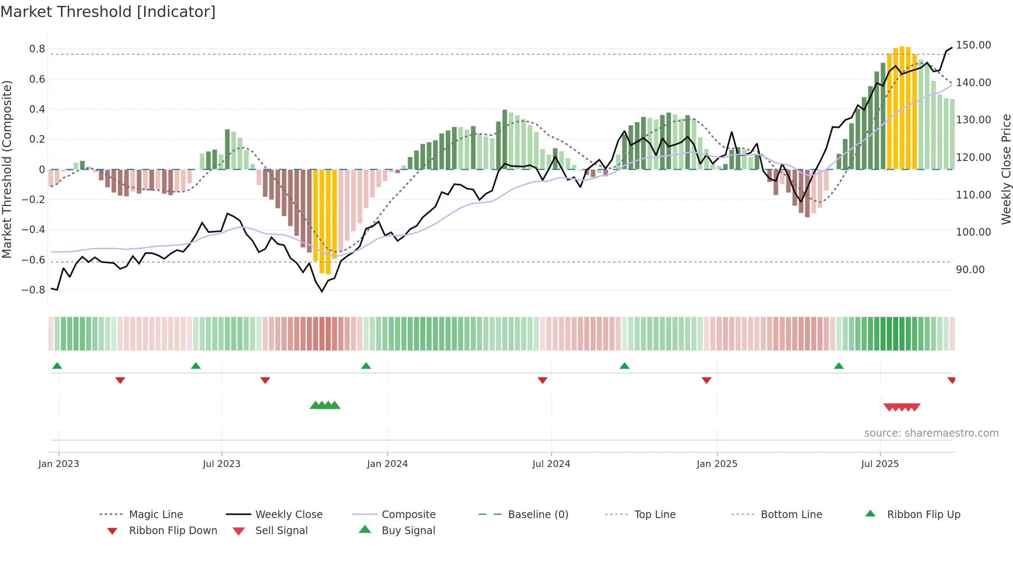Viewport: 1013px width, 570px height.
Task: Click the Jul 2023 x-axis label
Action: tap(222, 464)
